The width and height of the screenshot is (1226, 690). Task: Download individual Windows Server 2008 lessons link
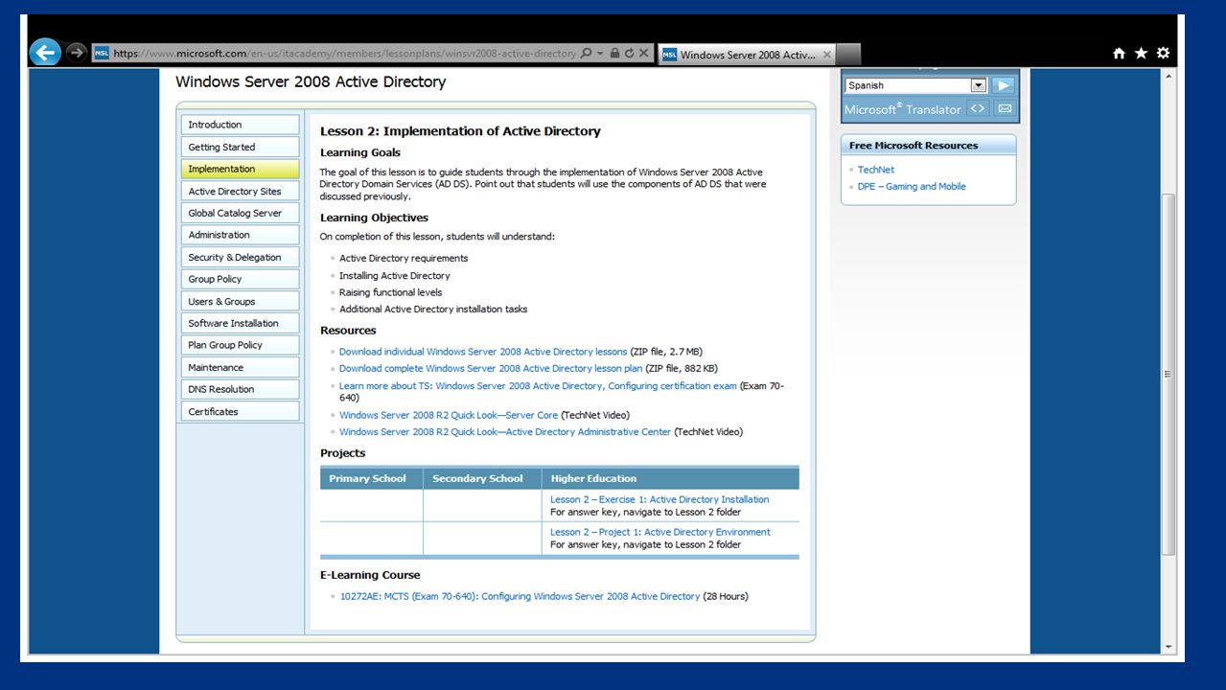click(x=483, y=352)
